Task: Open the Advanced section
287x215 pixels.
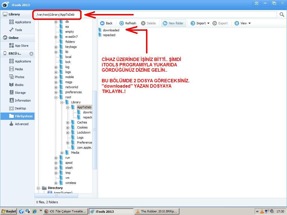Action: (x=19, y=124)
